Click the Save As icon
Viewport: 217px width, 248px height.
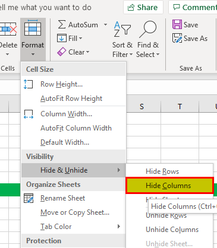coord(177,38)
